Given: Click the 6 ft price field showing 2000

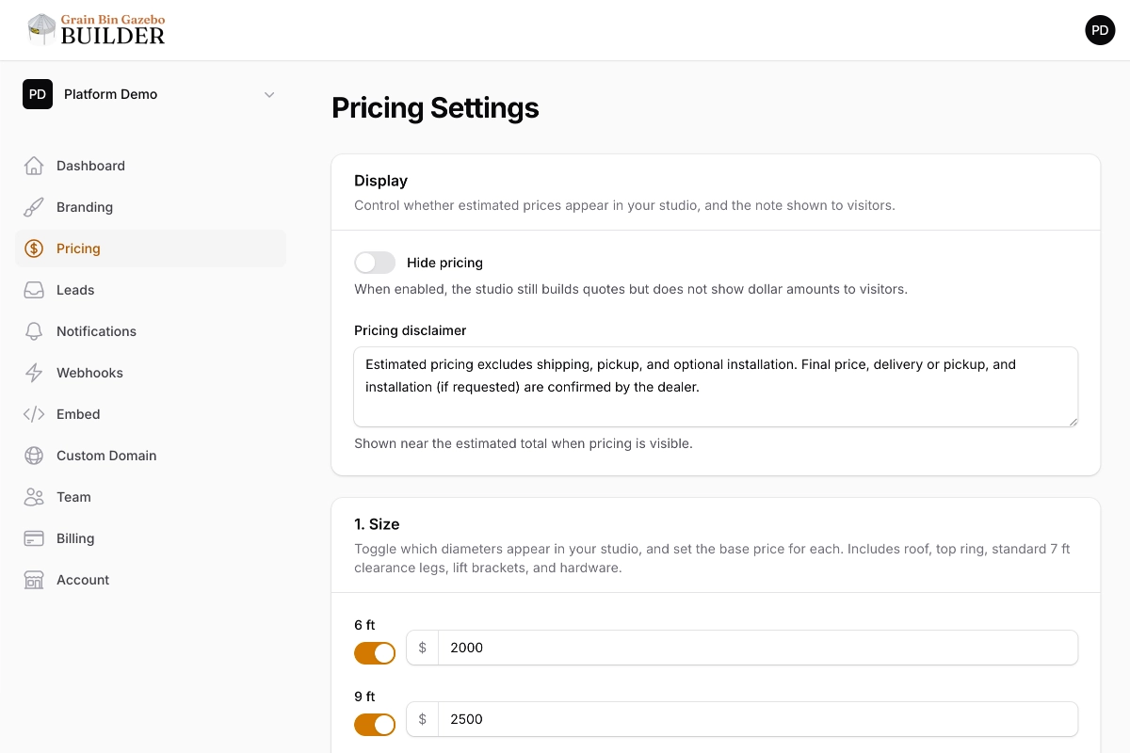Looking at the screenshot, I should (x=757, y=648).
